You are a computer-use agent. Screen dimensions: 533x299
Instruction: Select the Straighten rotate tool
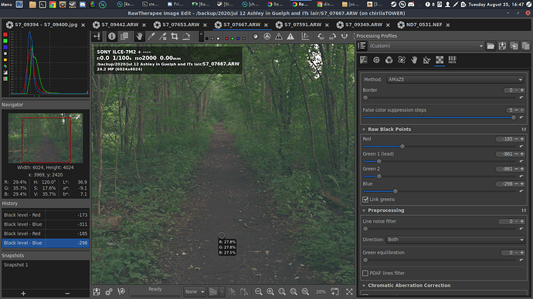[x=186, y=36]
